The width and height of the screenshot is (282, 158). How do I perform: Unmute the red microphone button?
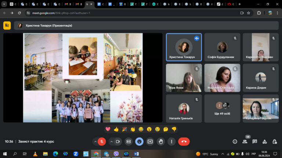tap(102, 142)
